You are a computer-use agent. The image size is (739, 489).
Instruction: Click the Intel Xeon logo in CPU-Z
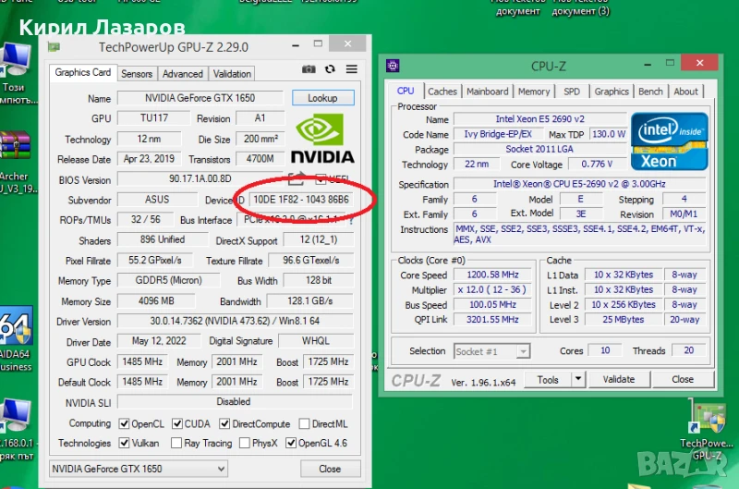coord(669,141)
